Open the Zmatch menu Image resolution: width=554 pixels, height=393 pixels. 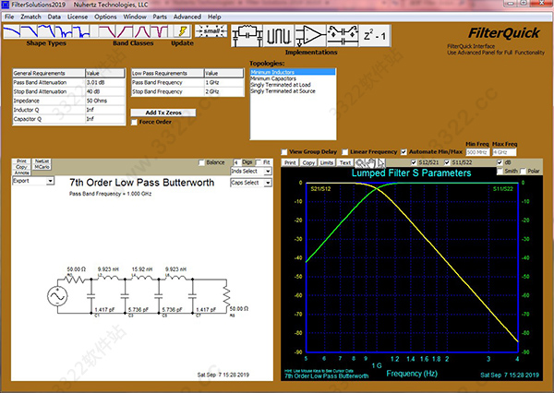click(x=30, y=17)
